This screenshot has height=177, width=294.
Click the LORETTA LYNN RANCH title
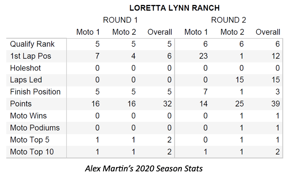[174, 8]
